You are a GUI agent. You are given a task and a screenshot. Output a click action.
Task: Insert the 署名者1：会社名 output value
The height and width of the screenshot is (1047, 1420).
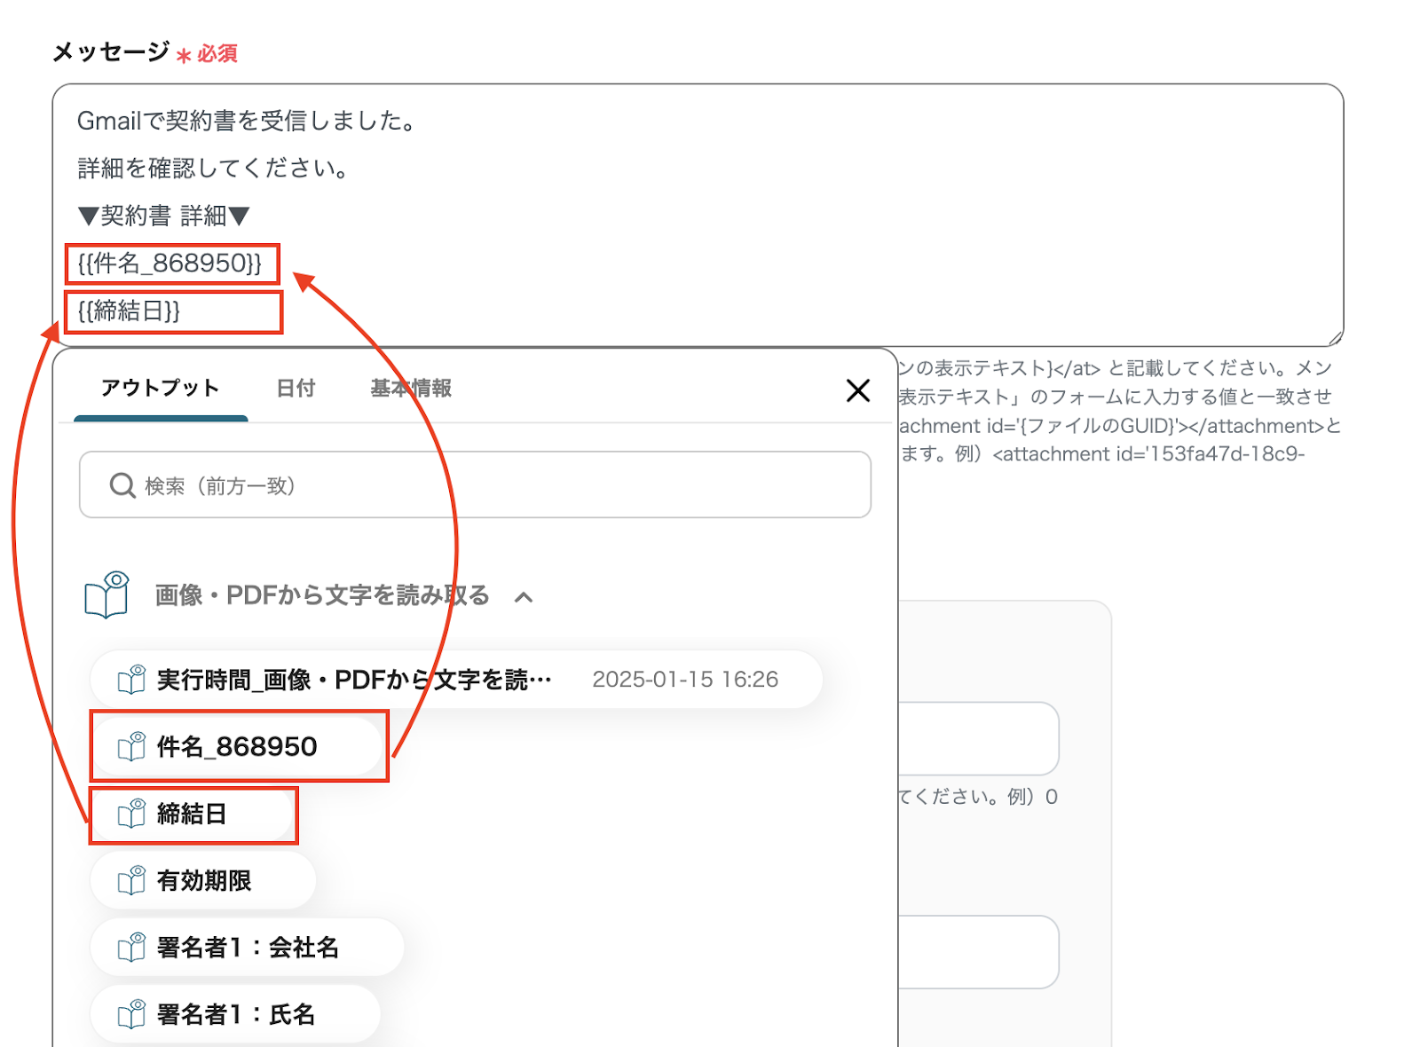[248, 947]
